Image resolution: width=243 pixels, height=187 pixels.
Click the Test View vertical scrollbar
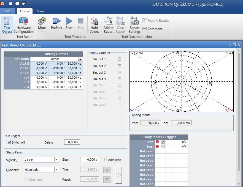pyautogui.click(x=239, y=111)
